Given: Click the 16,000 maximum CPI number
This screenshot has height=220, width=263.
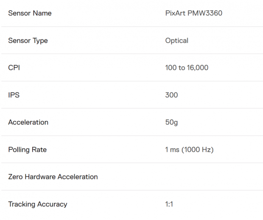Looking at the screenshot, I should [x=198, y=68].
